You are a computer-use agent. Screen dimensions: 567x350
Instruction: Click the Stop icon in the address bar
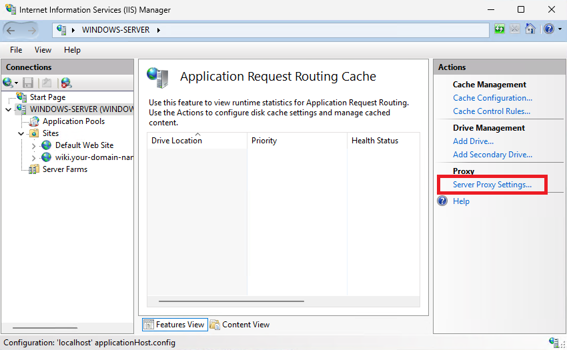pos(515,29)
